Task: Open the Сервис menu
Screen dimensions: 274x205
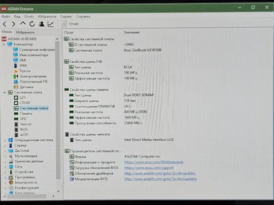Action: tap(66, 17)
